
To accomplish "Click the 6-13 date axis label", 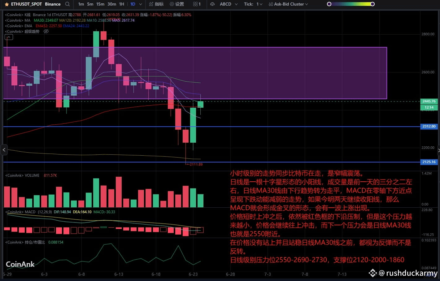I will (119, 274).
